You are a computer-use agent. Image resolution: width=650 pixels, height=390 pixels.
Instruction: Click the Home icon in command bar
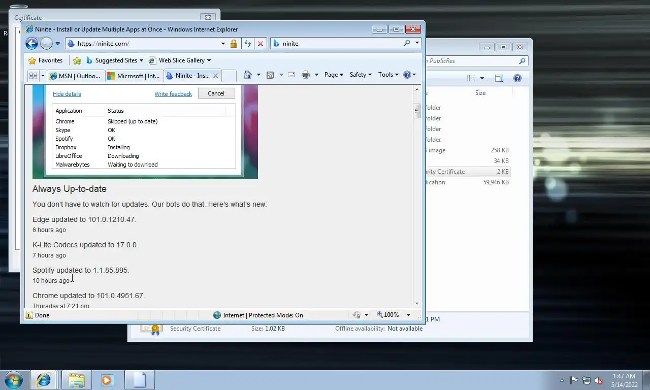pyautogui.click(x=248, y=75)
